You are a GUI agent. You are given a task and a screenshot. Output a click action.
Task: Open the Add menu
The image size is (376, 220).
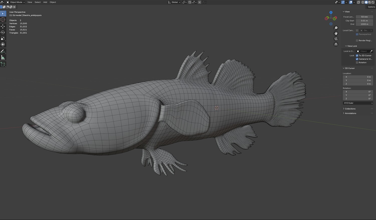click(45, 2)
